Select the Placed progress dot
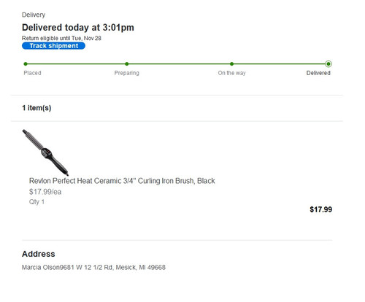This screenshot has height=302, width=365. (26, 64)
